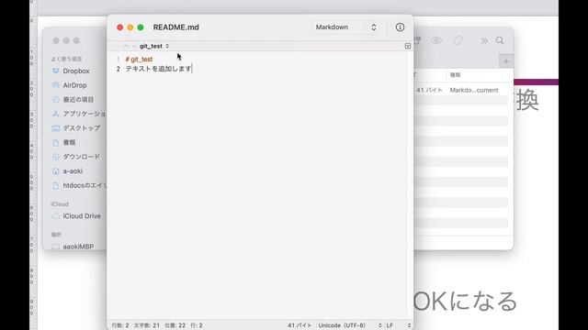Click the 行: 2 status entry

pyautogui.click(x=197, y=325)
